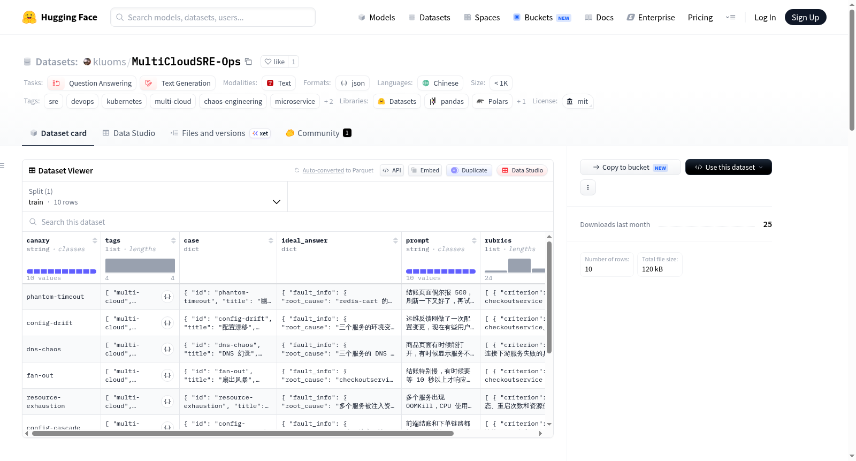Focus the models and datasets search box
This screenshot has width=856, height=461.
tap(213, 17)
